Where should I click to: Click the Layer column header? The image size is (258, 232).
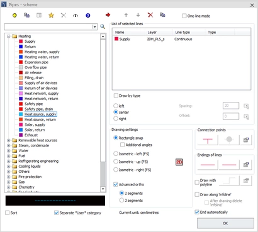(x=159, y=32)
